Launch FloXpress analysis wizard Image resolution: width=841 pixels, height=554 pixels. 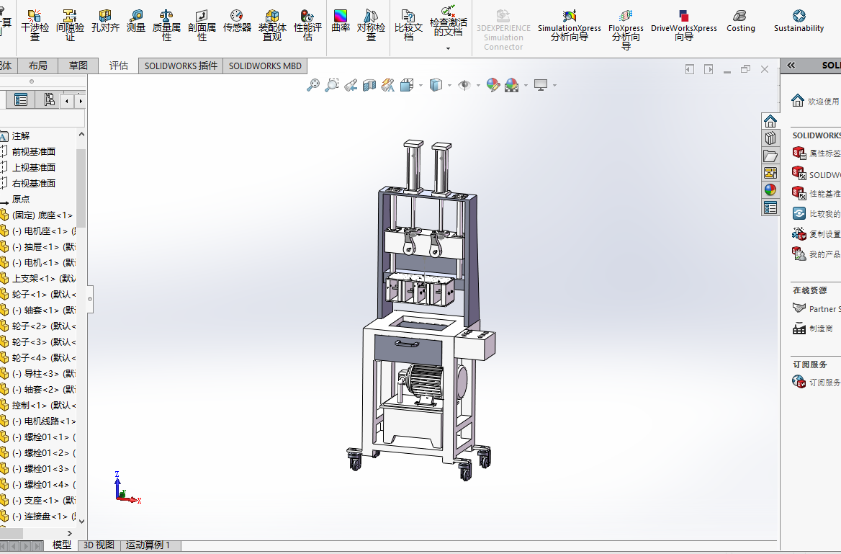click(626, 30)
